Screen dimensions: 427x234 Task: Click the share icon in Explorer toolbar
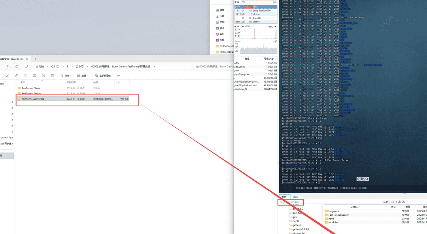(x=43, y=75)
